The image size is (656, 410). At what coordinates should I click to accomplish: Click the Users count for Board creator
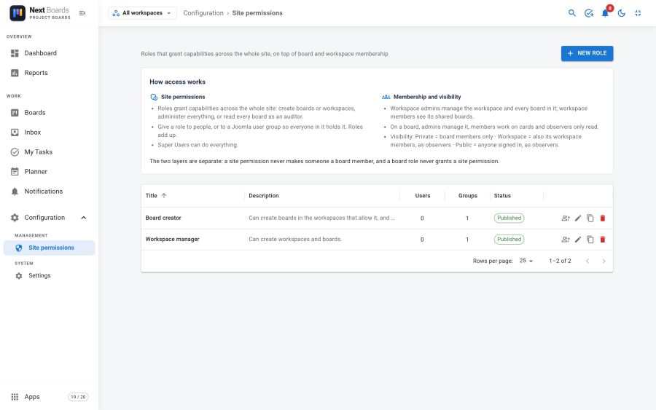pos(422,218)
